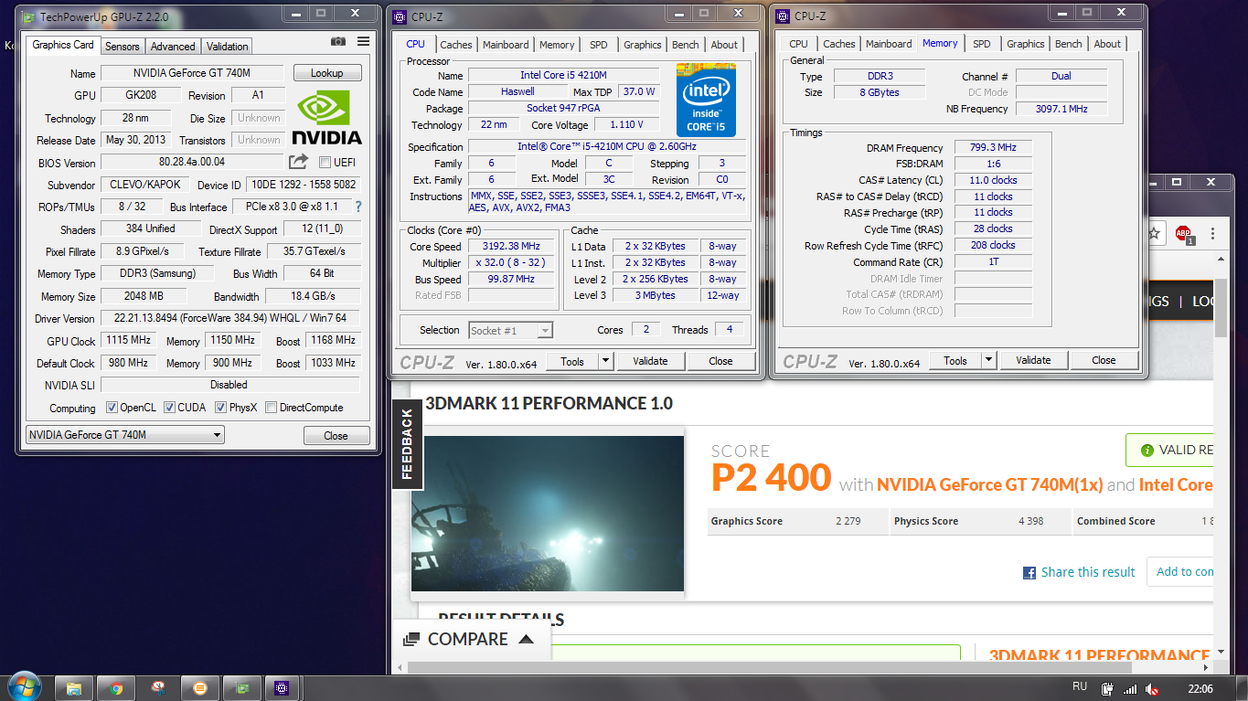Image resolution: width=1248 pixels, height=701 pixels.
Task: Click the power/battery tray icon
Action: [x=1107, y=689]
